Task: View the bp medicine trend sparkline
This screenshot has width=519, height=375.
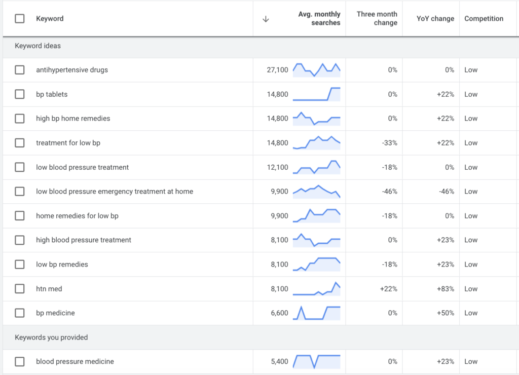Action: pos(316,313)
